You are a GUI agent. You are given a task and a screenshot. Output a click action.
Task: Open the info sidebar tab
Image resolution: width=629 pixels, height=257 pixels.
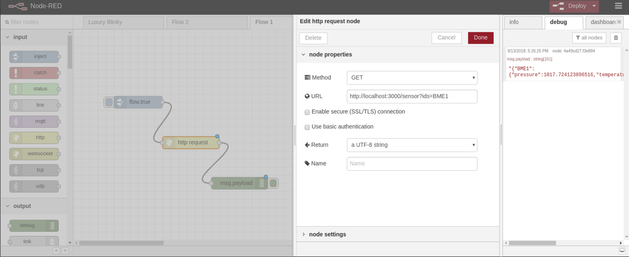coord(523,22)
